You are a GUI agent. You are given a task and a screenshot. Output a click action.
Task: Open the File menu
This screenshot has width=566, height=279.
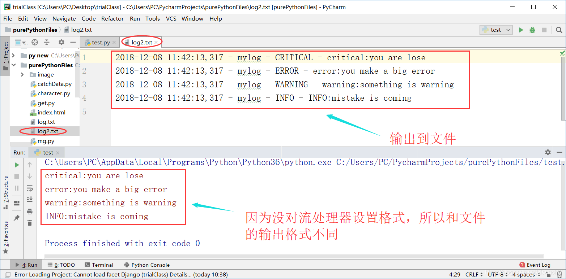8,19
